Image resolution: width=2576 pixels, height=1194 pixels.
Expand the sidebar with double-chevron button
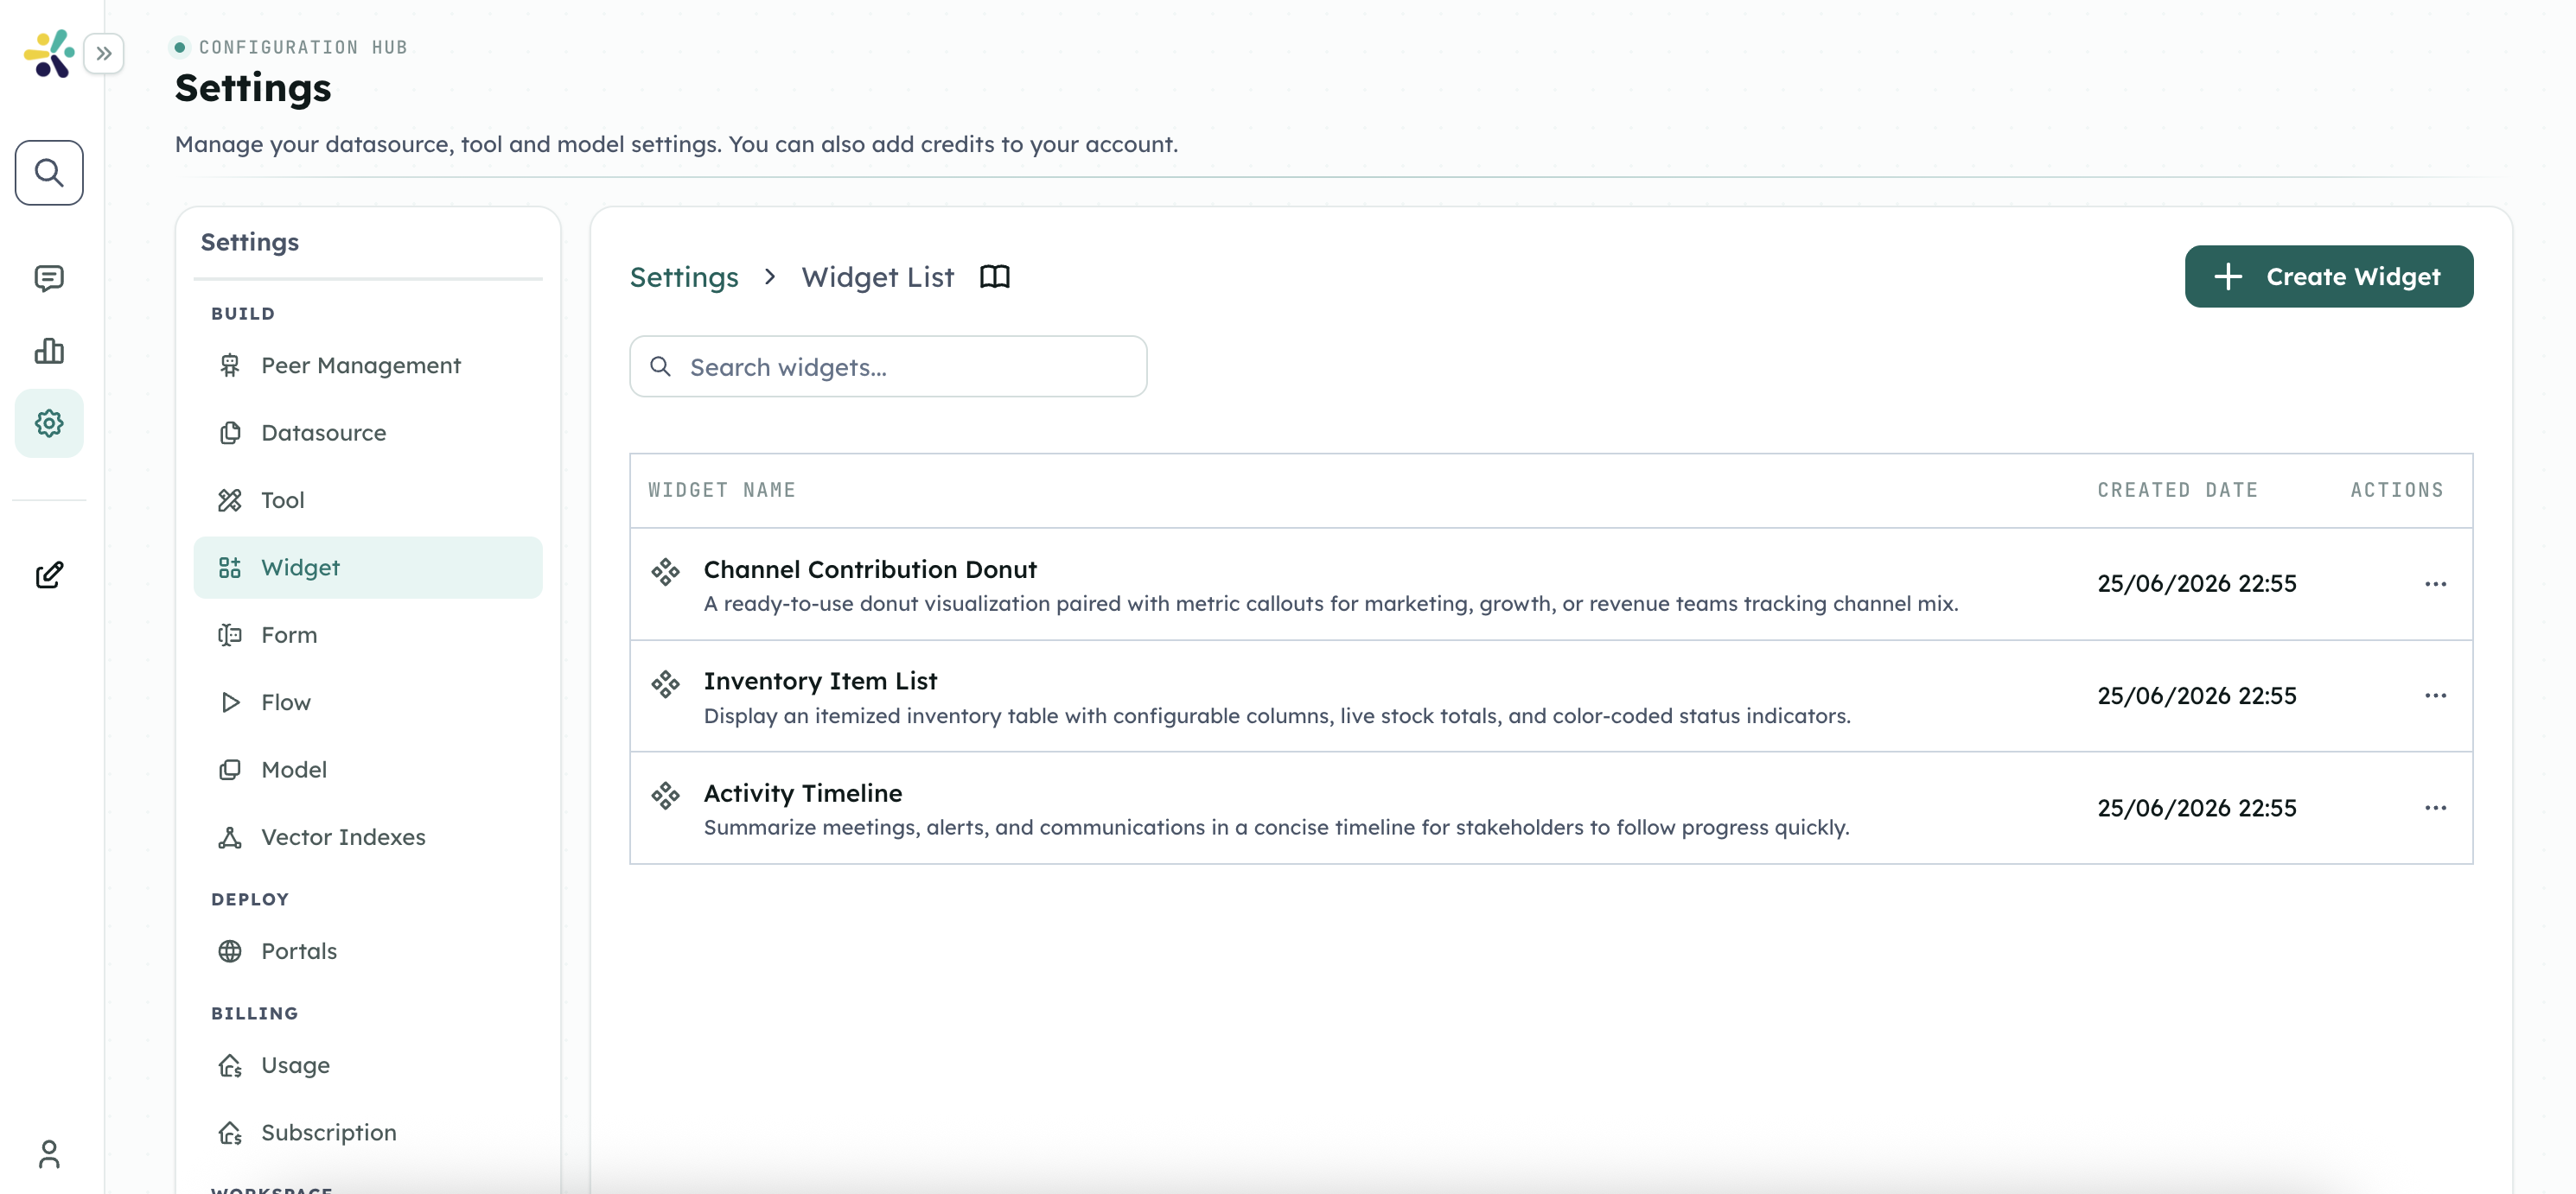coord(104,53)
